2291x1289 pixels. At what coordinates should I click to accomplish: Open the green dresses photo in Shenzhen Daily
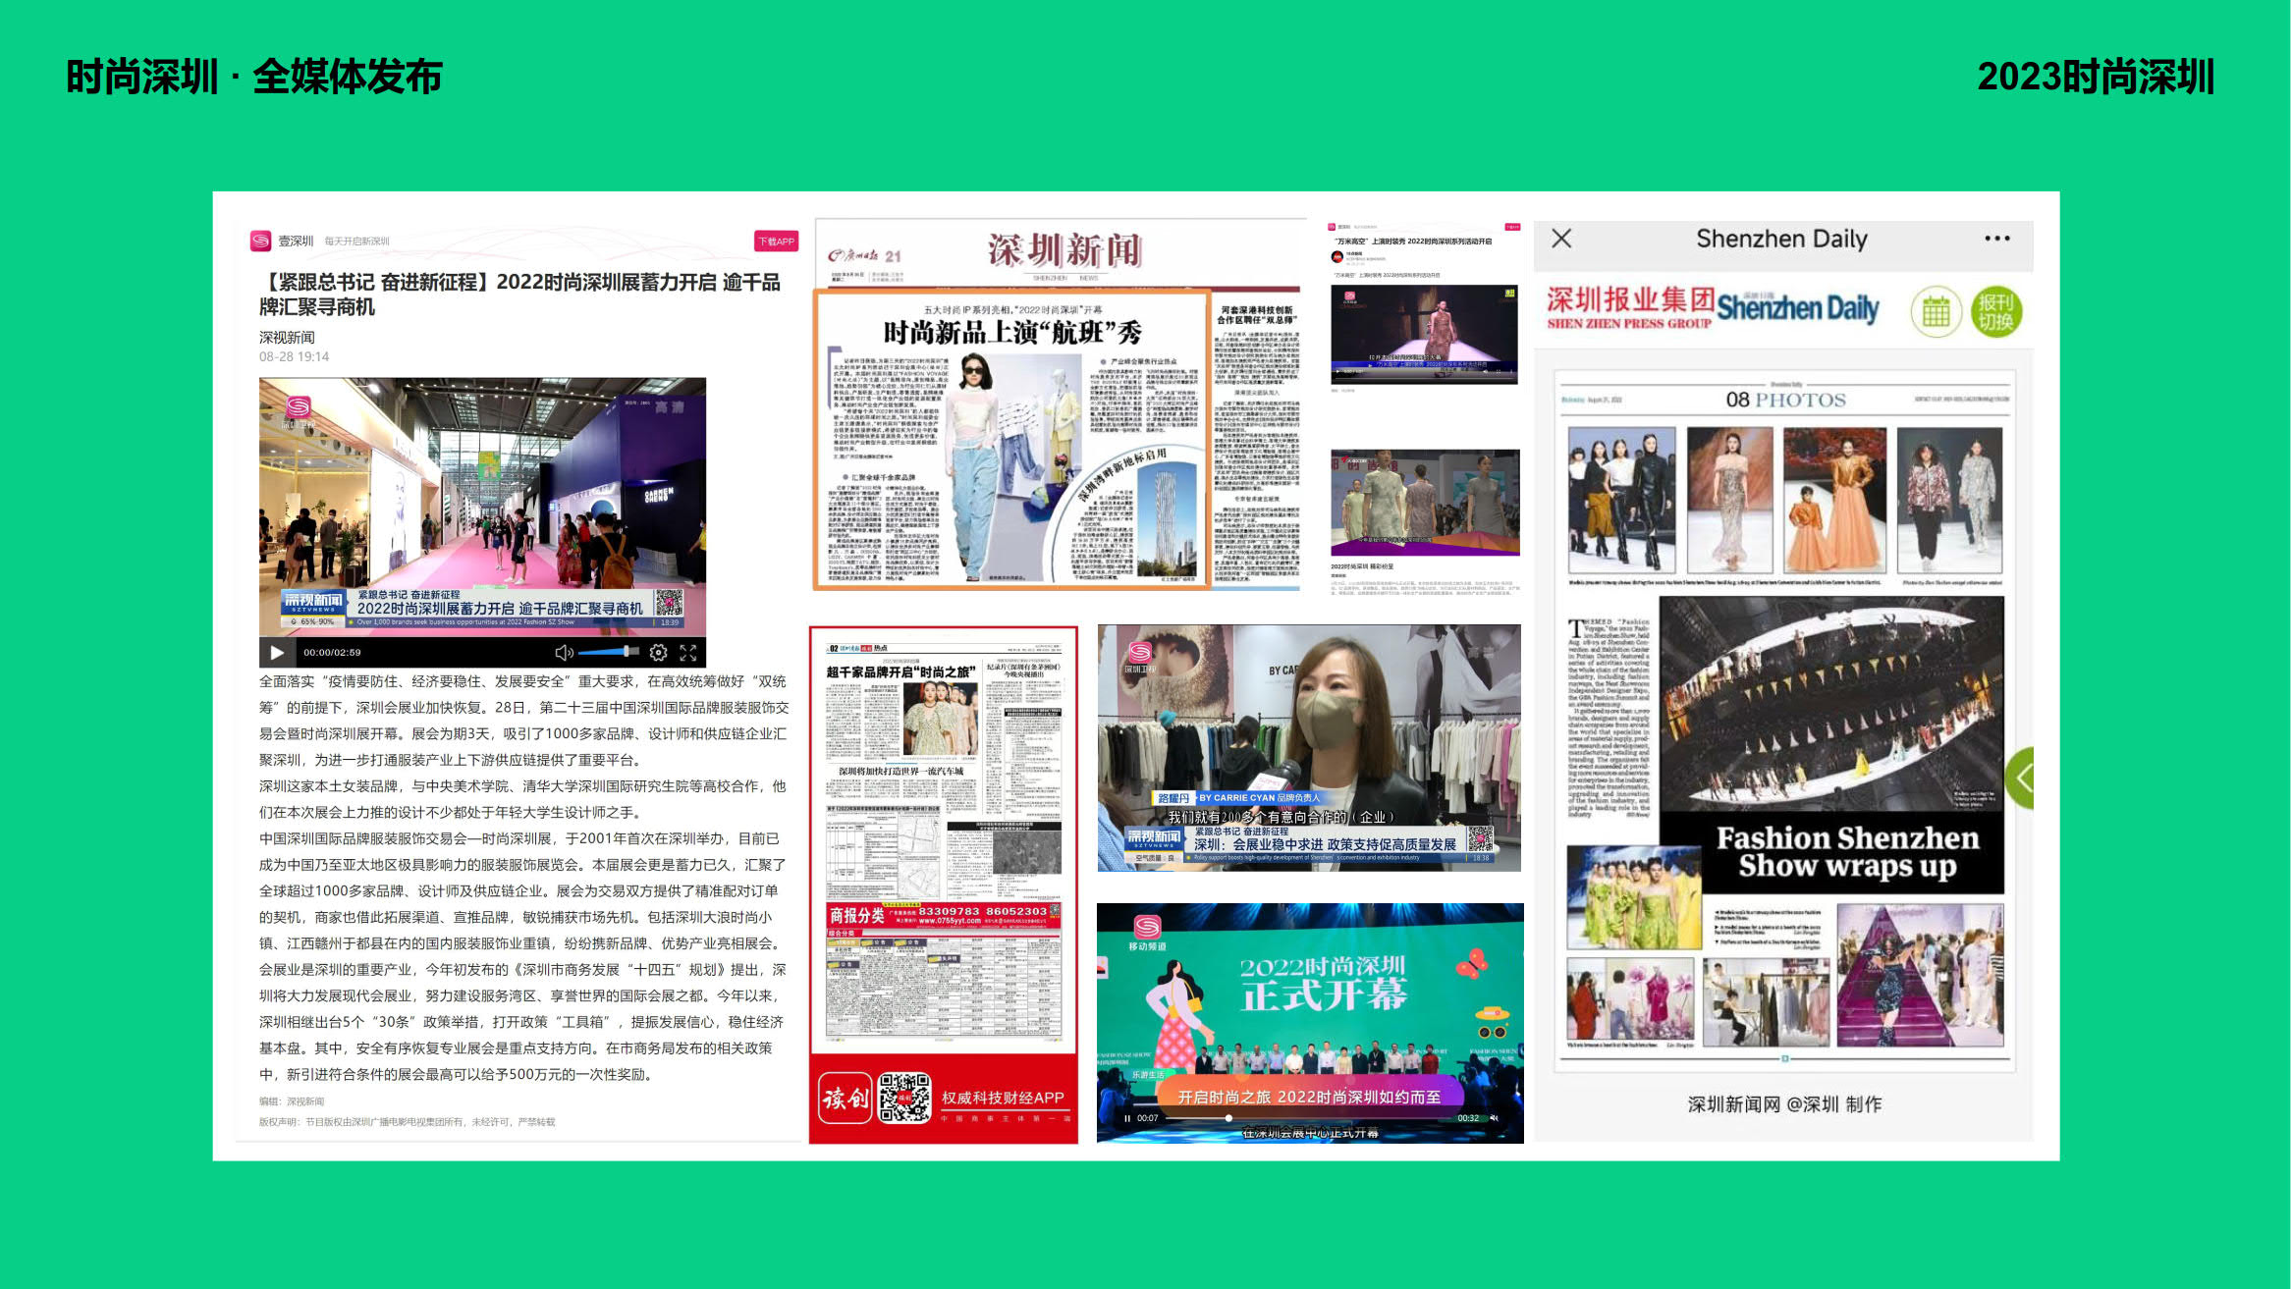[1633, 897]
